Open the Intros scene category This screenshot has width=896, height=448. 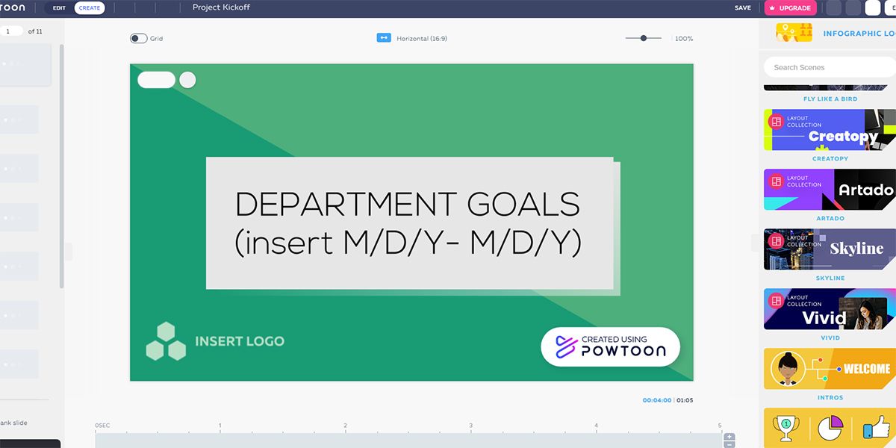click(830, 369)
